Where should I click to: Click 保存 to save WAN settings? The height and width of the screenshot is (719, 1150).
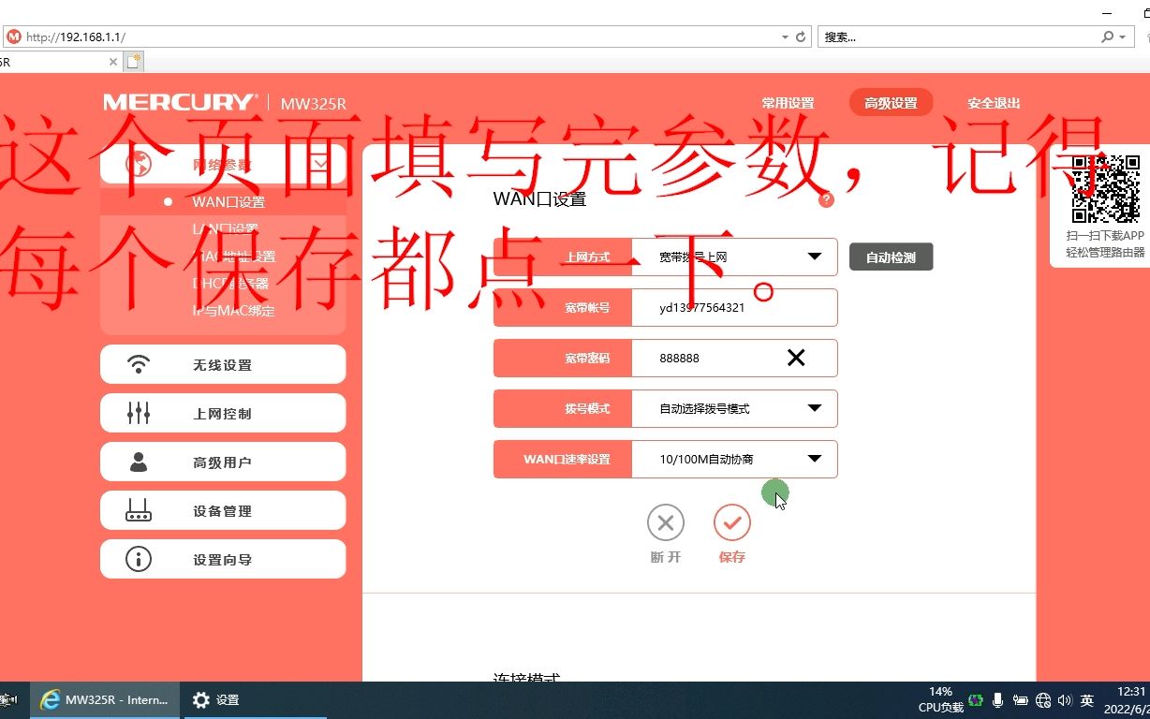tap(732, 523)
